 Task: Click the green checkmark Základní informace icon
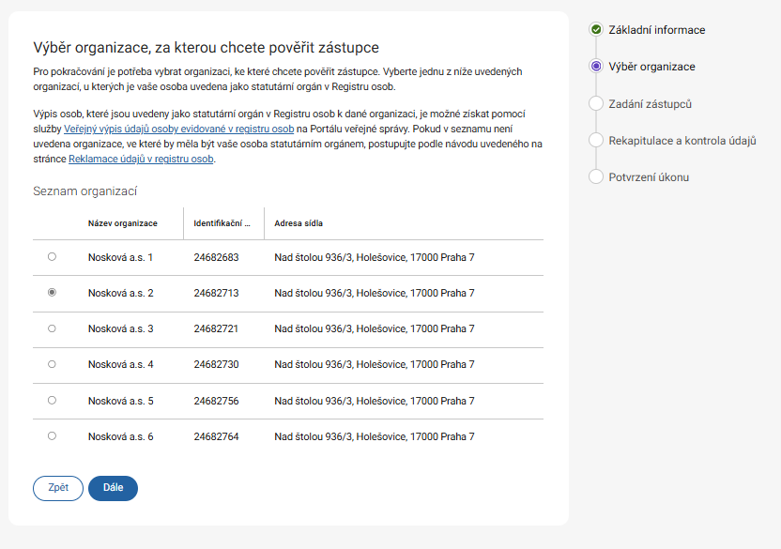596,30
